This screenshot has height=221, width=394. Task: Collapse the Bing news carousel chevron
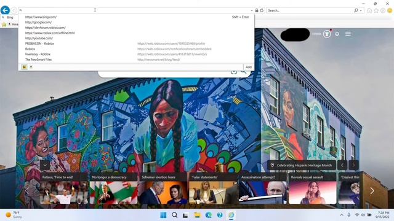coord(45,165)
